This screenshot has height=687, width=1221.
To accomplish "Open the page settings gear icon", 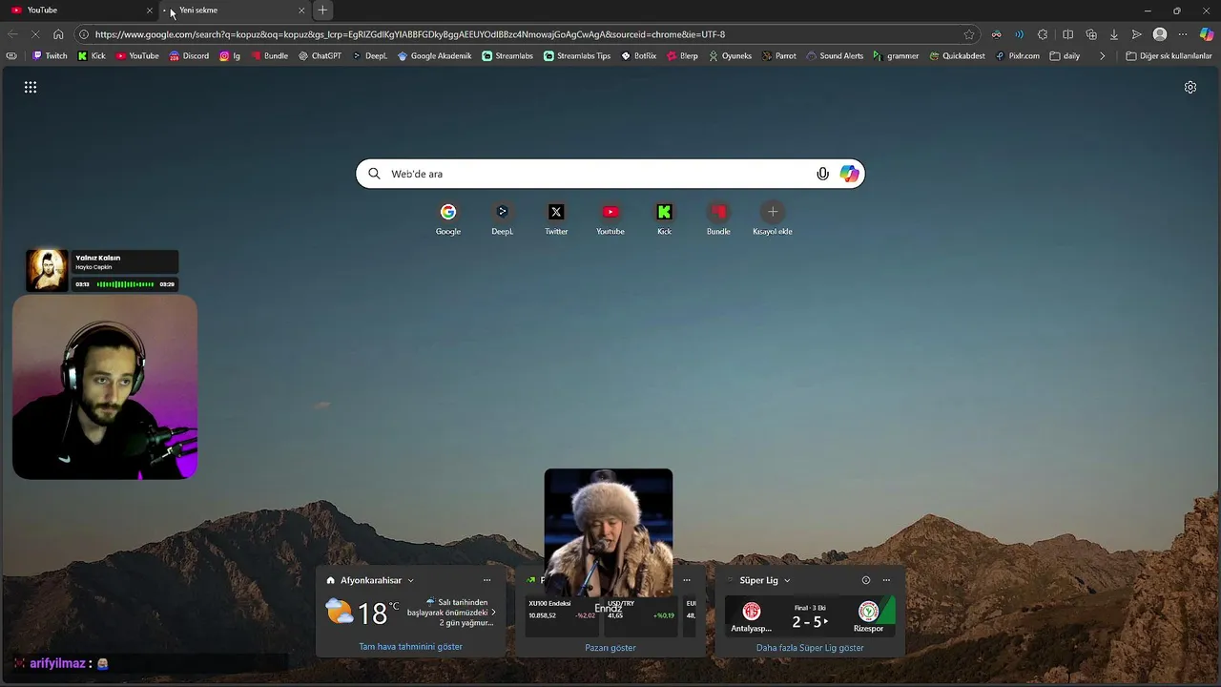I will (x=1190, y=87).
